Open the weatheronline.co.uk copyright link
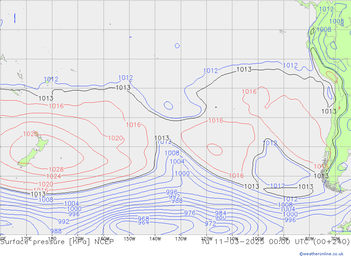Viewport: 351px width, 257px height. tap(322, 254)
